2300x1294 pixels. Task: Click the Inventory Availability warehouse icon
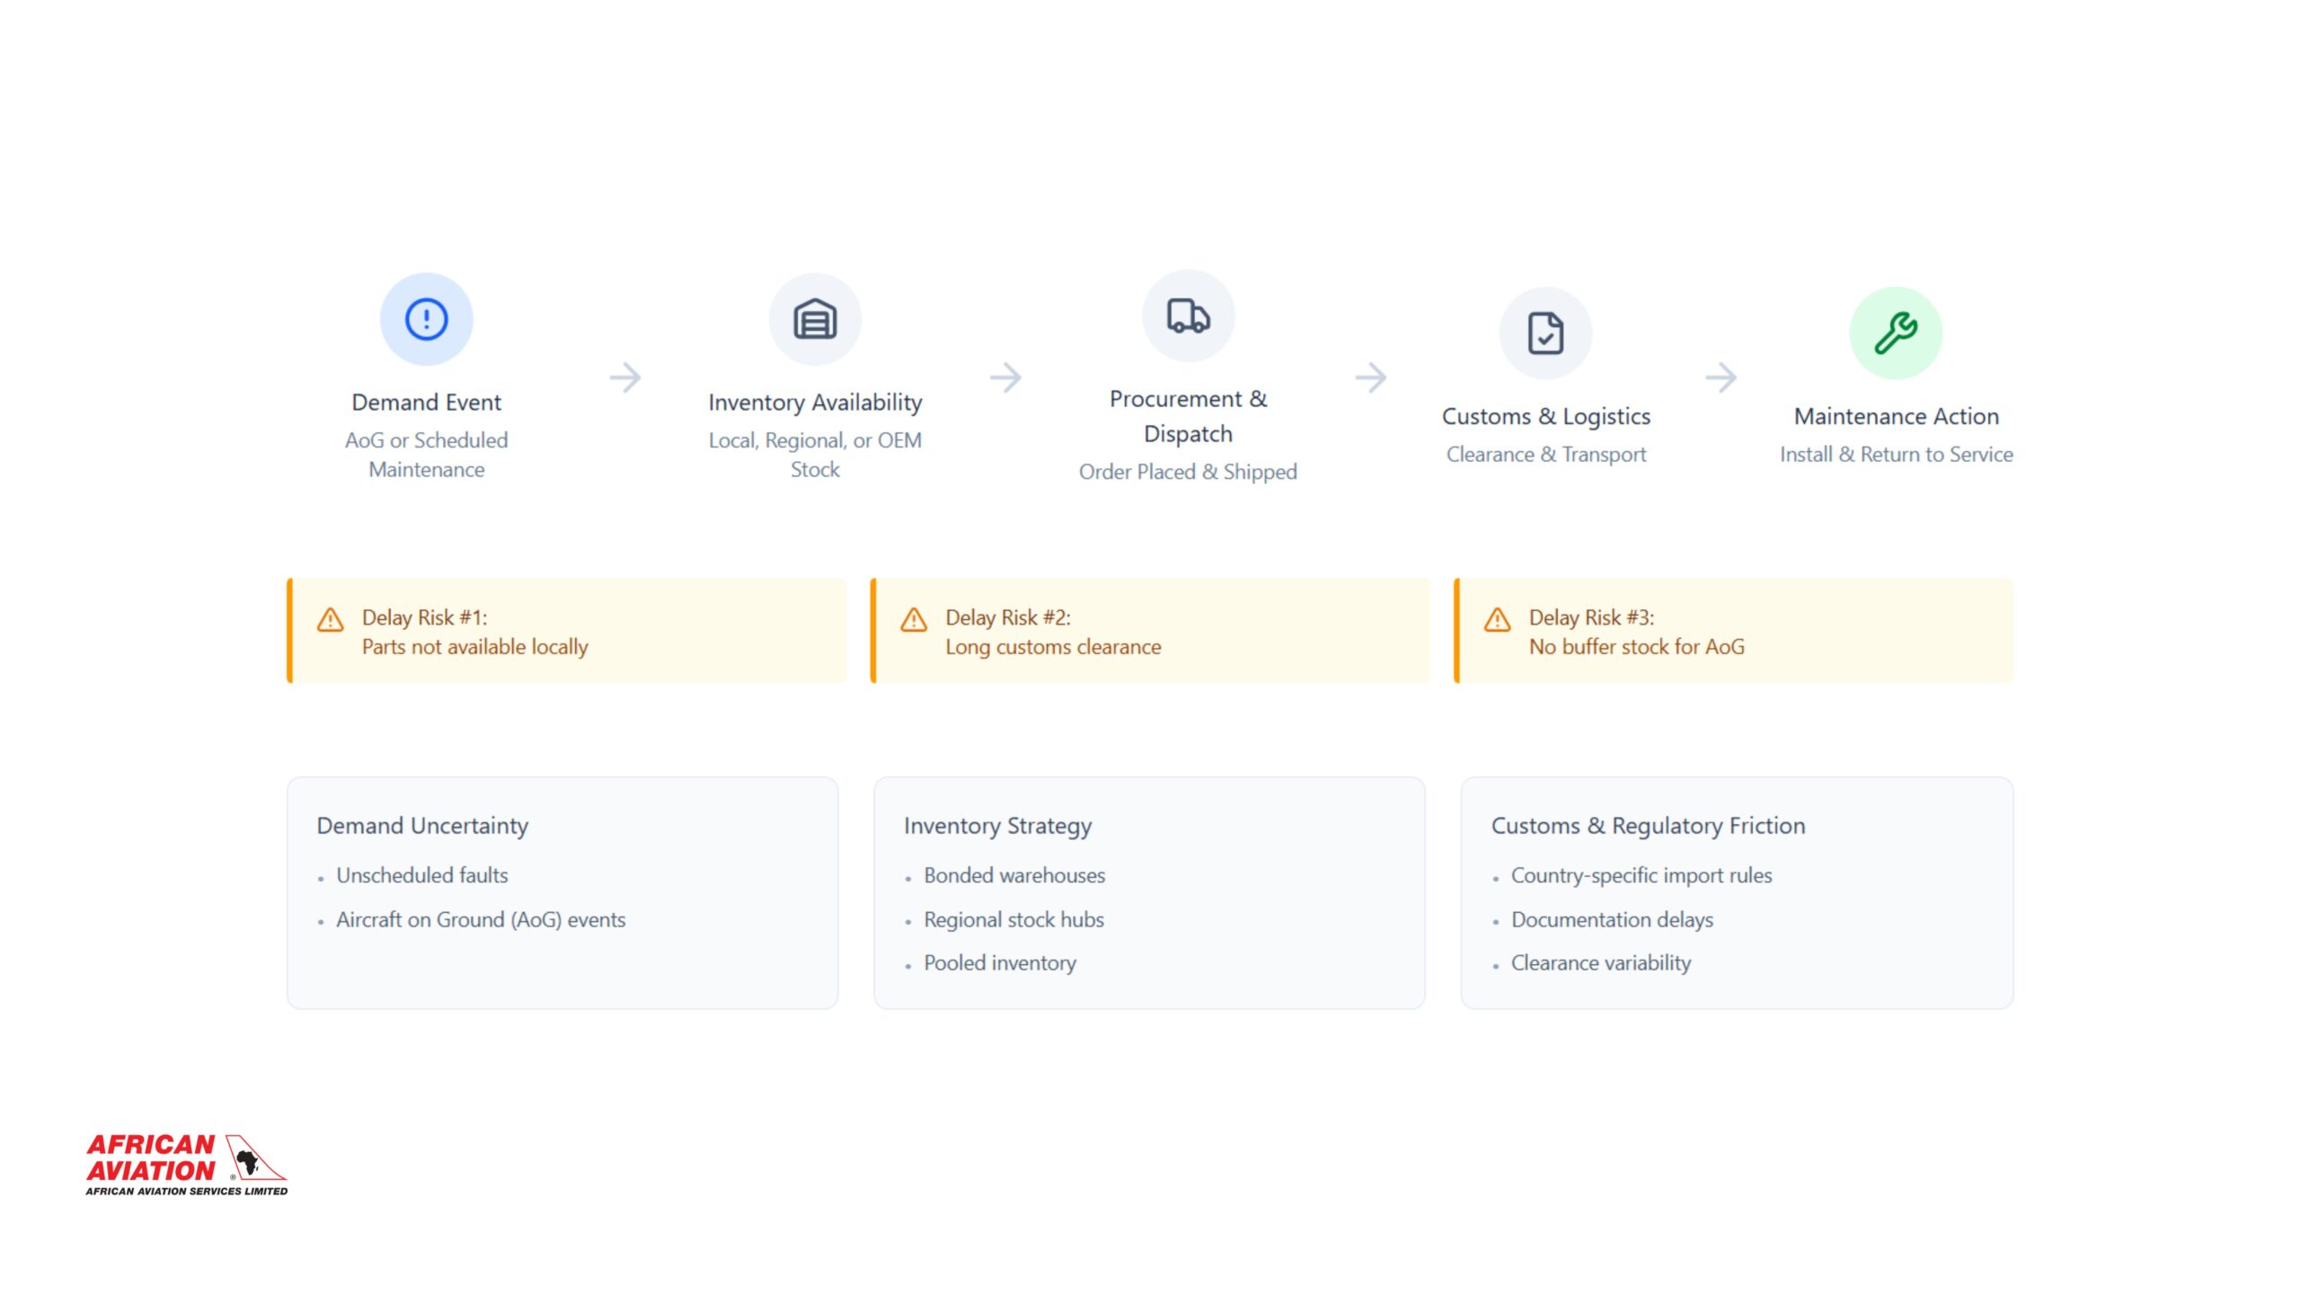click(814, 319)
